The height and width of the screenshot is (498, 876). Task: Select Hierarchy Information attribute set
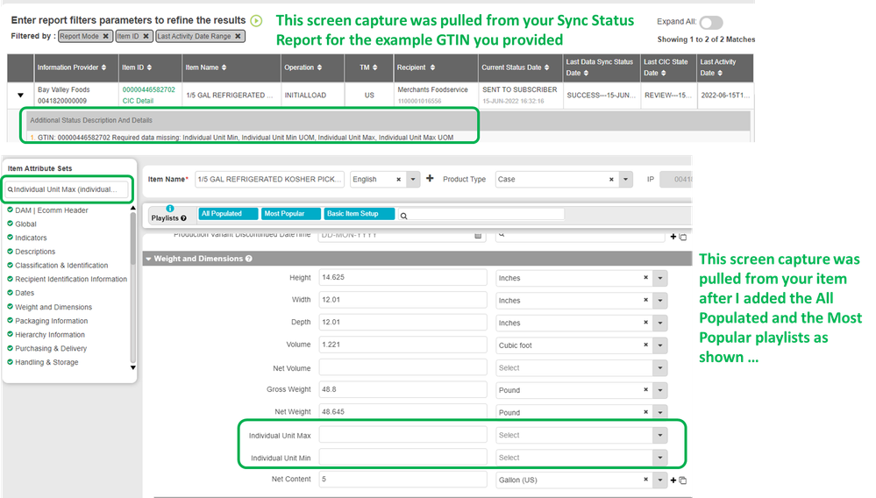(50, 334)
